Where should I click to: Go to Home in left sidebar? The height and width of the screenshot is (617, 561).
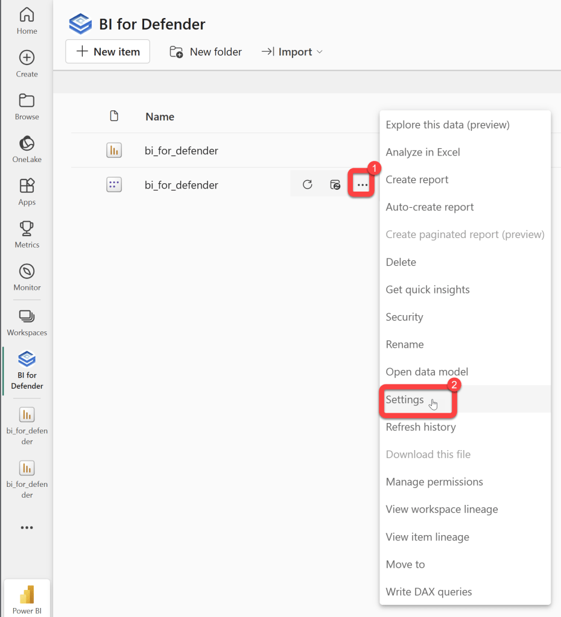coord(27,21)
